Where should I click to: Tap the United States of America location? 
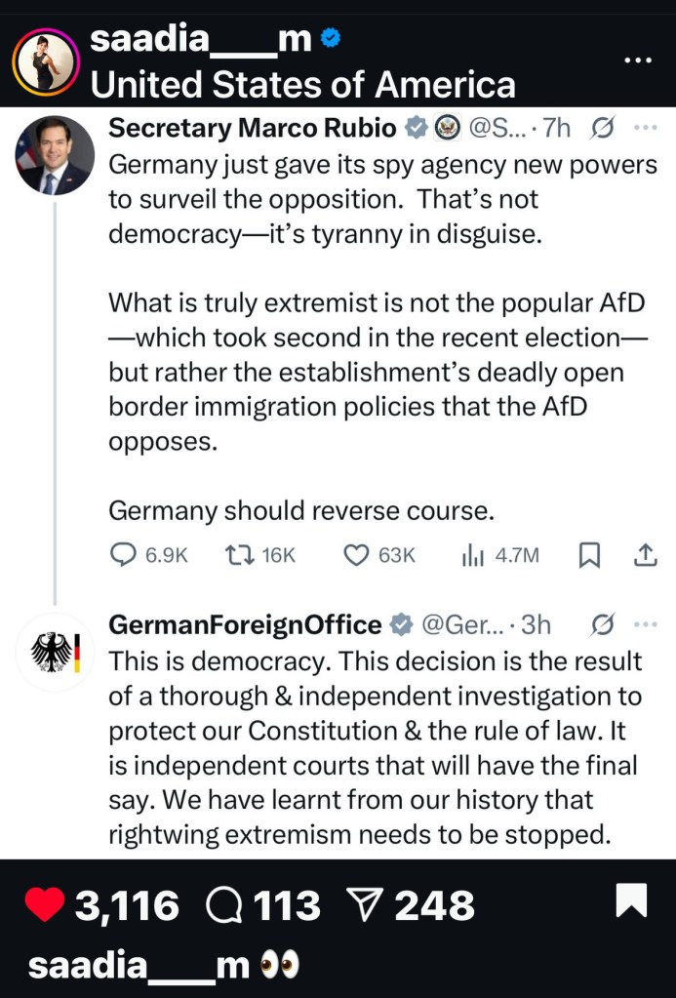click(x=302, y=85)
